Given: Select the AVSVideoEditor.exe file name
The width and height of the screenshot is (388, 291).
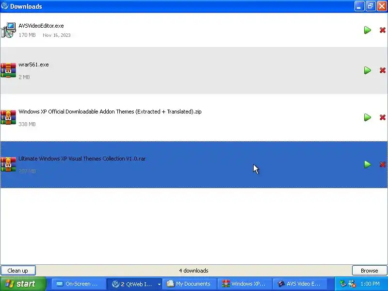Looking at the screenshot, I should [x=41, y=26].
